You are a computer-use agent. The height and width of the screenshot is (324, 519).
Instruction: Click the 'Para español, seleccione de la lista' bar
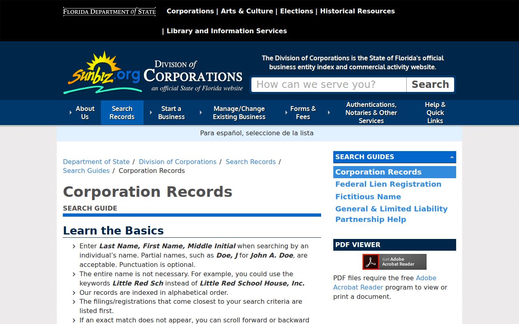(x=259, y=133)
